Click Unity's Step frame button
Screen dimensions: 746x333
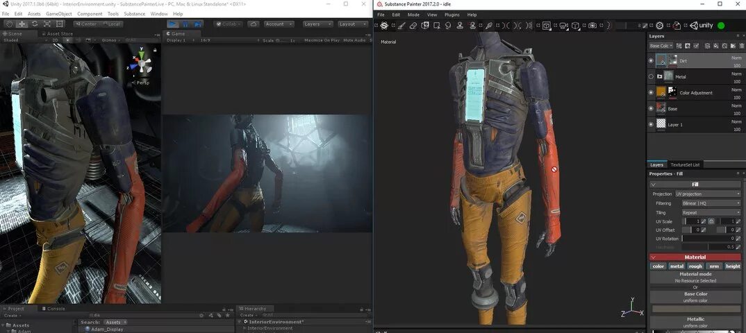click(198, 24)
